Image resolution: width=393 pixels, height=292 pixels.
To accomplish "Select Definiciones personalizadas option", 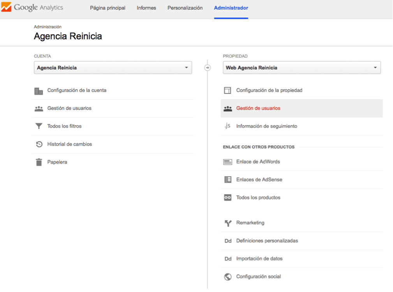I will pos(267,241).
